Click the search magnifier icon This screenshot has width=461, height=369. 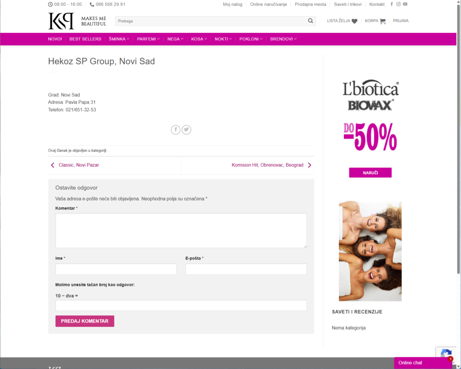click(x=310, y=21)
